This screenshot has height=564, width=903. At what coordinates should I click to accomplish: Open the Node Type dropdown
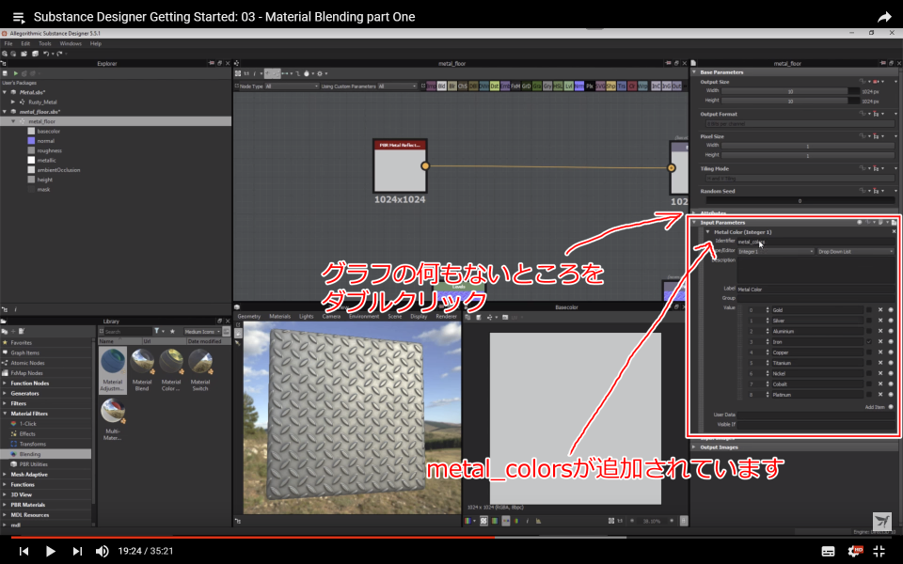click(292, 86)
